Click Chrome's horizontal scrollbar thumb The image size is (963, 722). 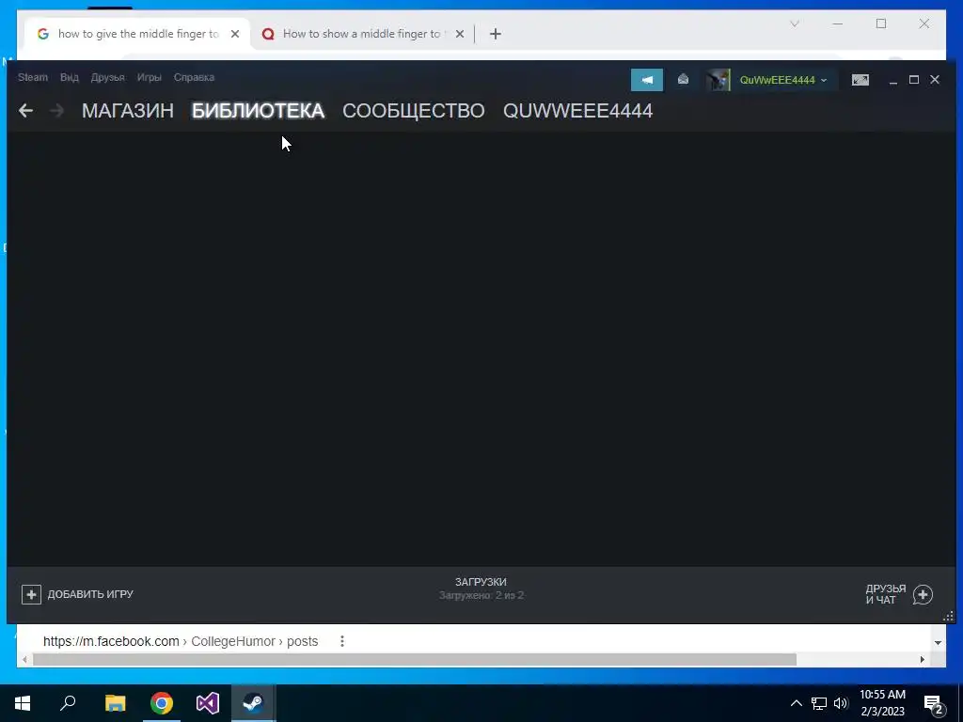415,659
